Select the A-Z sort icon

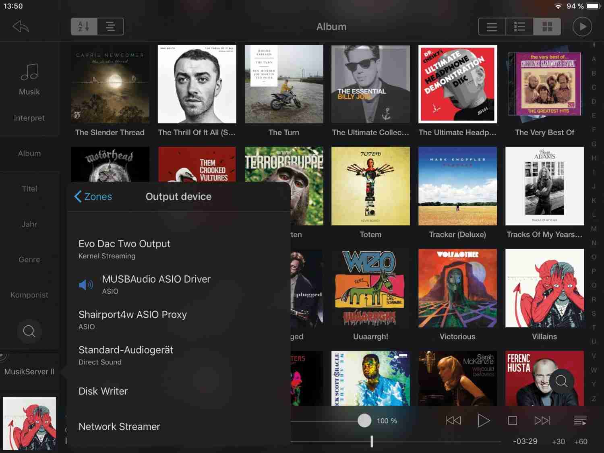tap(84, 27)
